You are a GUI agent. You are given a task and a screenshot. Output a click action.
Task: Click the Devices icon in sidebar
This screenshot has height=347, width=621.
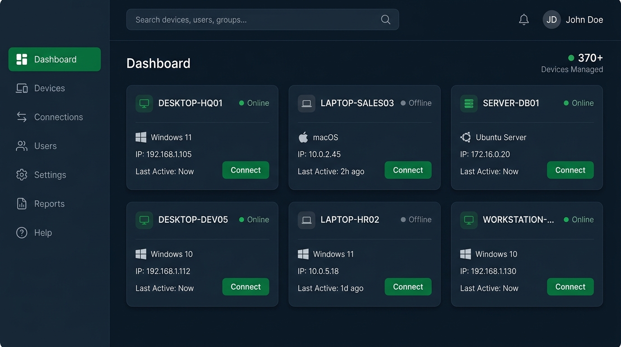coord(22,88)
